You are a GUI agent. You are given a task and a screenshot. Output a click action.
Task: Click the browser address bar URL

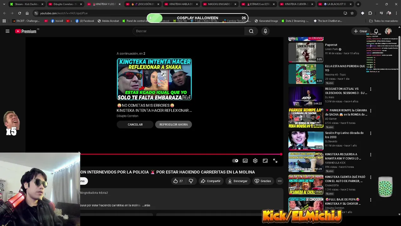point(64,13)
